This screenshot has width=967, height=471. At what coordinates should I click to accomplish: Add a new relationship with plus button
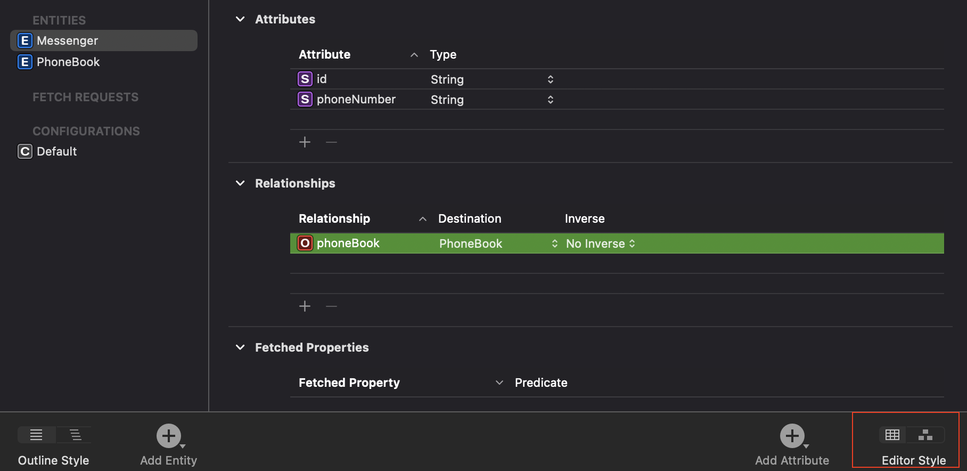[x=305, y=306]
